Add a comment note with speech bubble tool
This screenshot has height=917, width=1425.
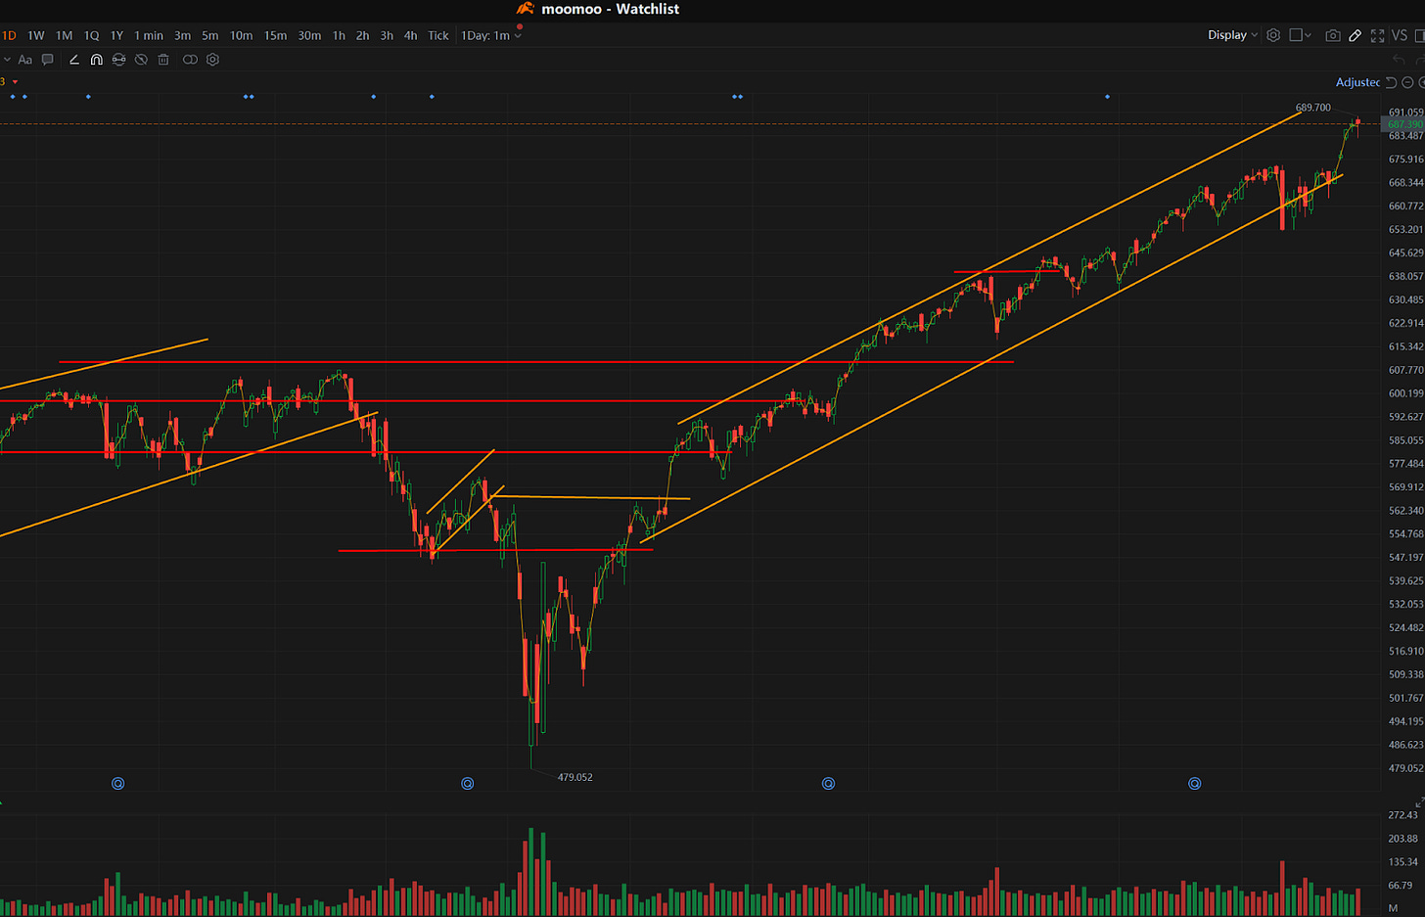coord(47,60)
